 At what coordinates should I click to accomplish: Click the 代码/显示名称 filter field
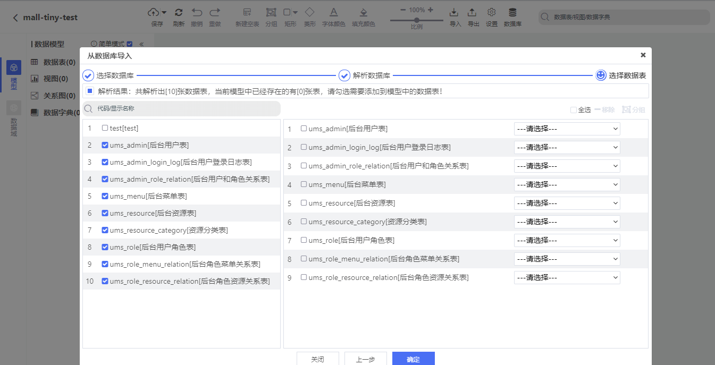tap(181, 108)
